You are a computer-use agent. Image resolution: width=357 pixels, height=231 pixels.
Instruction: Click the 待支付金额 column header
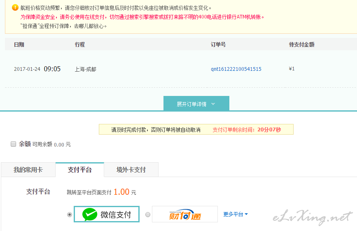tap(301, 44)
